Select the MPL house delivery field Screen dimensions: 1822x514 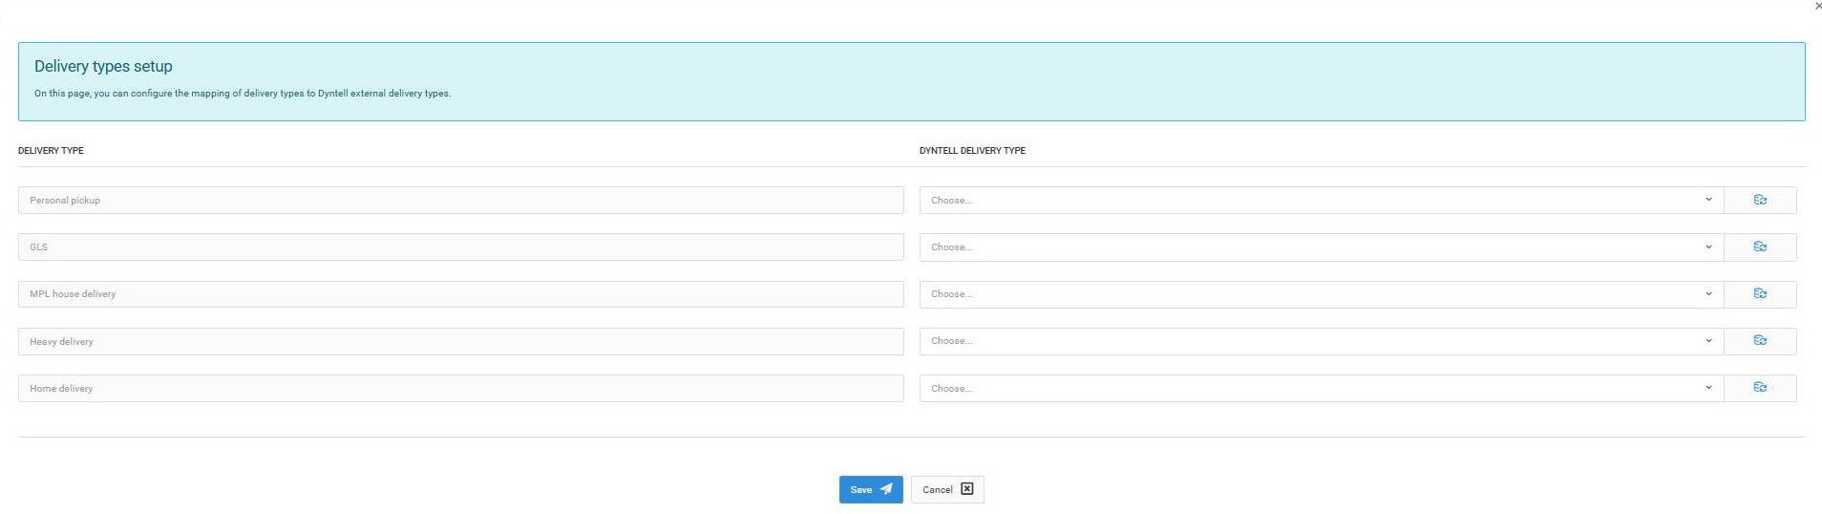point(460,293)
